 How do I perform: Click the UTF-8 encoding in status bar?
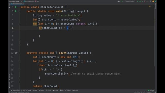coord(145,92)
